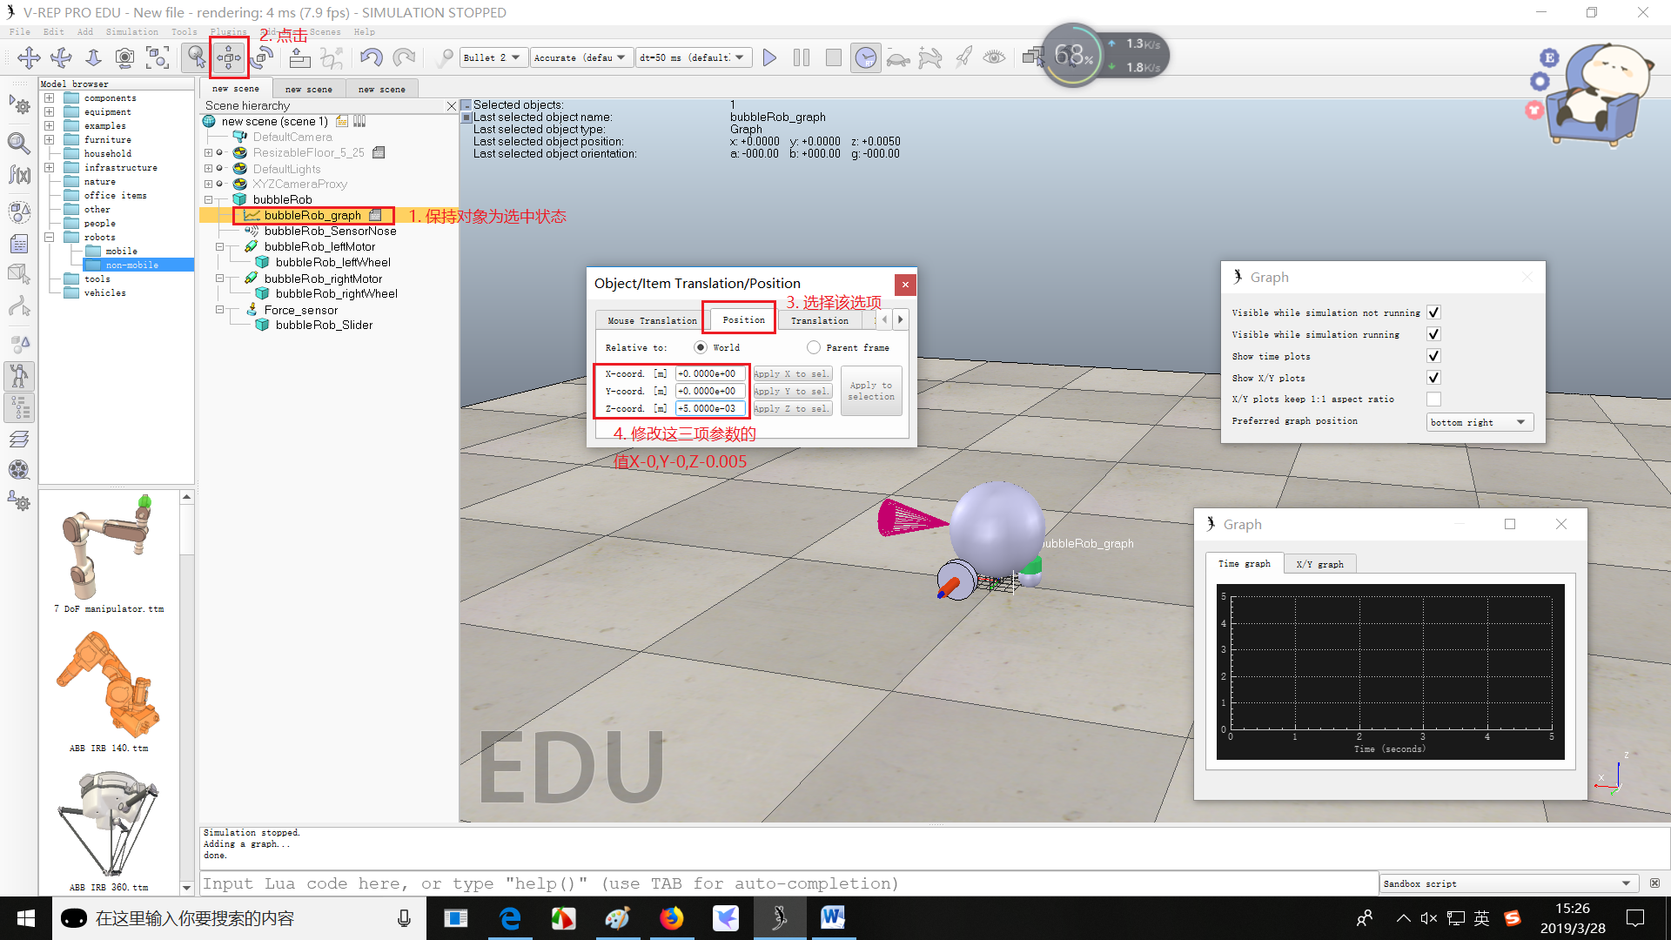This screenshot has width=1671, height=940.
Task: Open Firefox from the Windows taskbar
Action: pos(671,918)
